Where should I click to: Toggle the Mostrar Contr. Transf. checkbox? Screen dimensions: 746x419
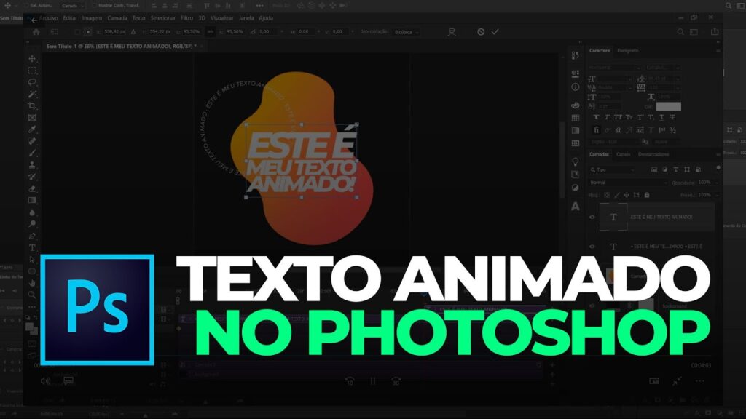coord(95,6)
